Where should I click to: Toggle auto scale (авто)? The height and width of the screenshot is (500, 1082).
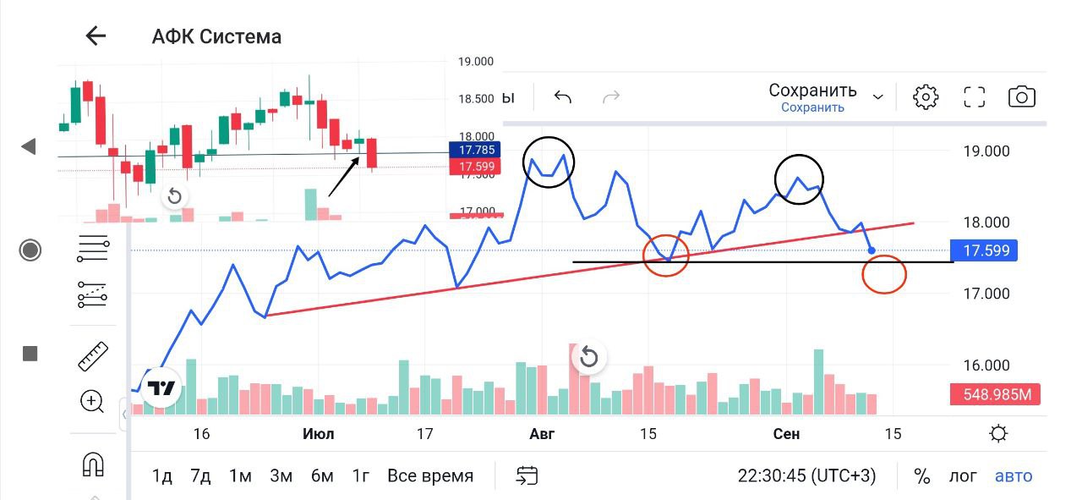pyautogui.click(x=1014, y=475)
